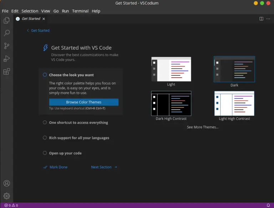Open the Manage gear icon
Viewport: 274px width, 208px height.
(6, 196)
